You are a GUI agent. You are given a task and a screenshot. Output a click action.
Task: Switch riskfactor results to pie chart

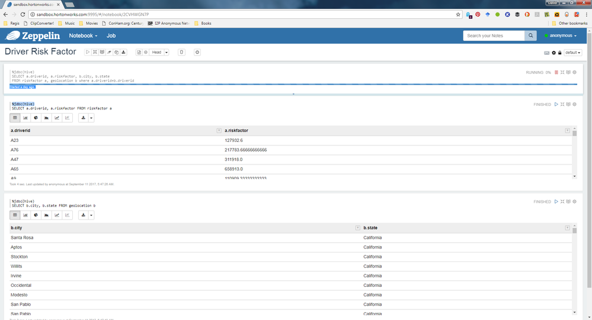36,118
